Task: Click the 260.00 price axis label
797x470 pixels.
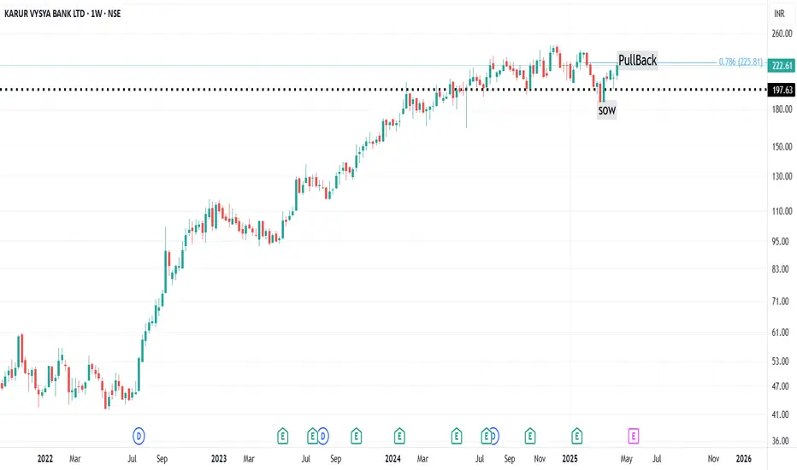Action: tap(782, 34)
